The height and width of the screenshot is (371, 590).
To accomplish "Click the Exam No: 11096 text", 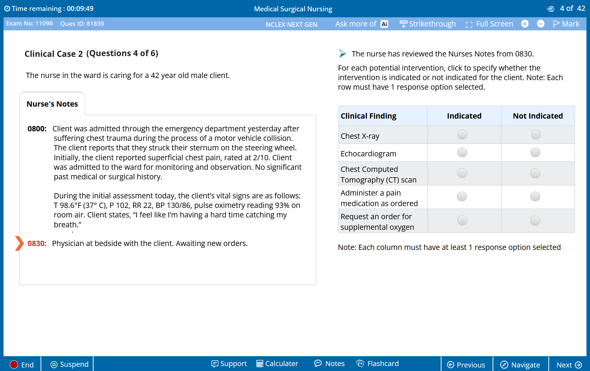I will pos(30,23).
